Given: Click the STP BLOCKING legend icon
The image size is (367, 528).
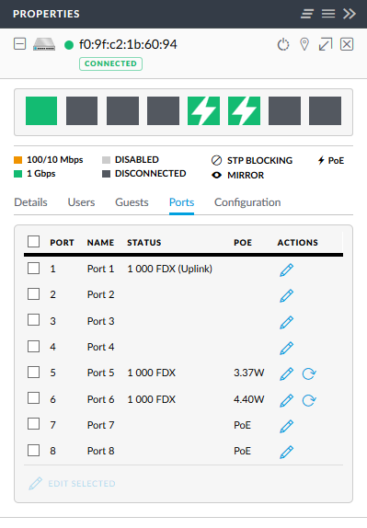Looking at the screenshot, I should pyautogui.click(x=216, y=160).
